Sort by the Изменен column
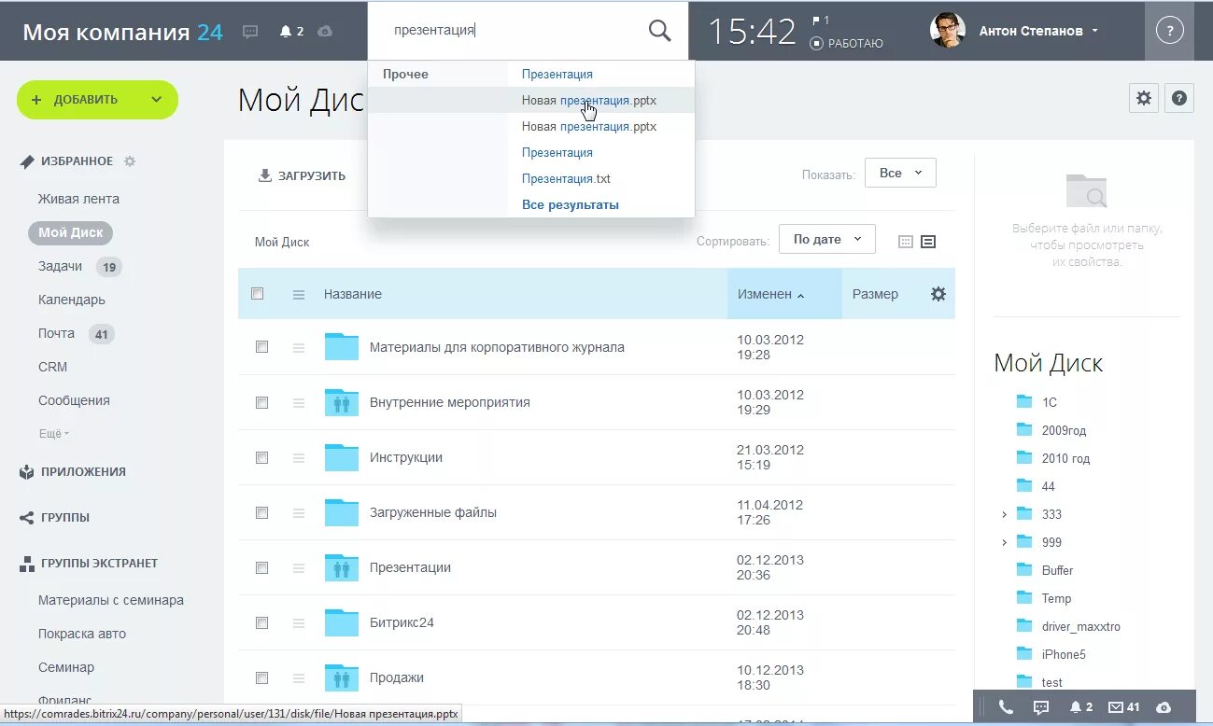The height and width of the screenshot is (726, 1213). pos(784,294)
